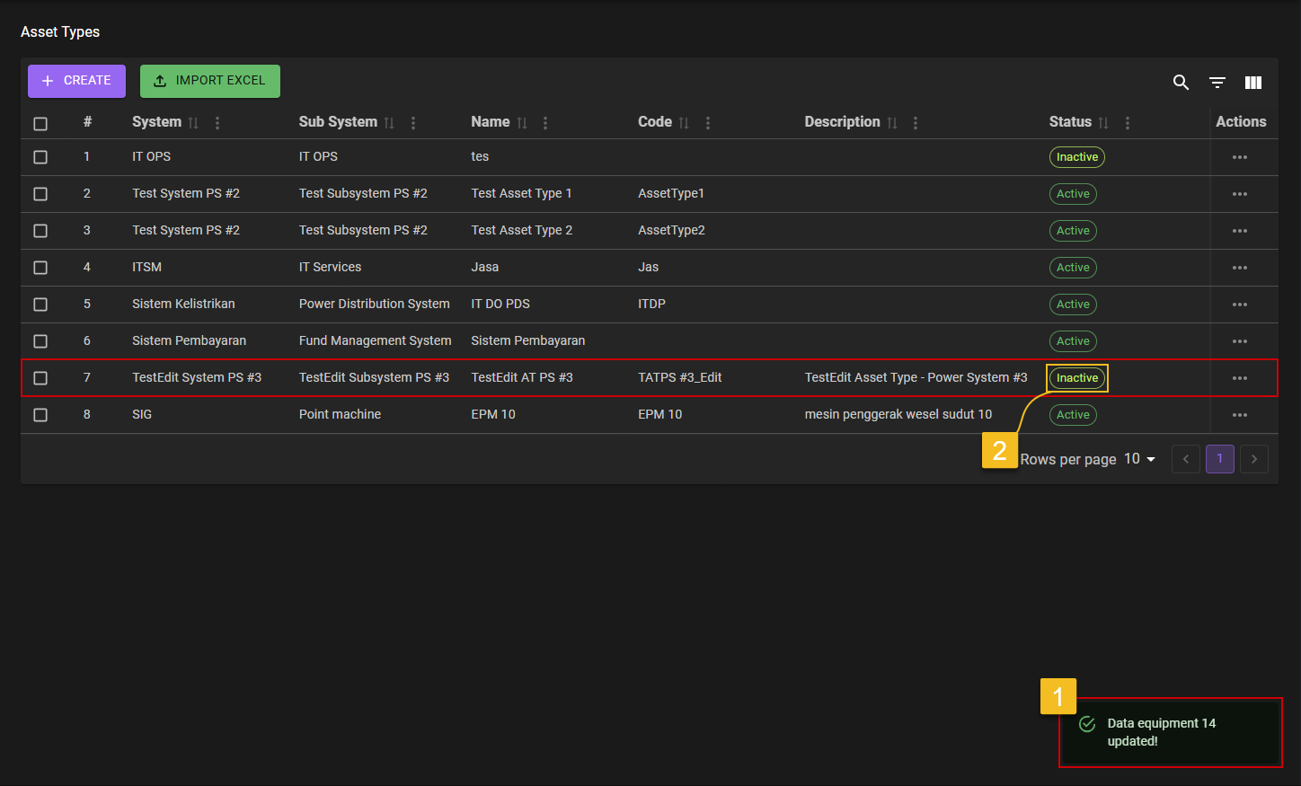
Task: Toggle the select-all header checkbox
Action: [40, 124]
